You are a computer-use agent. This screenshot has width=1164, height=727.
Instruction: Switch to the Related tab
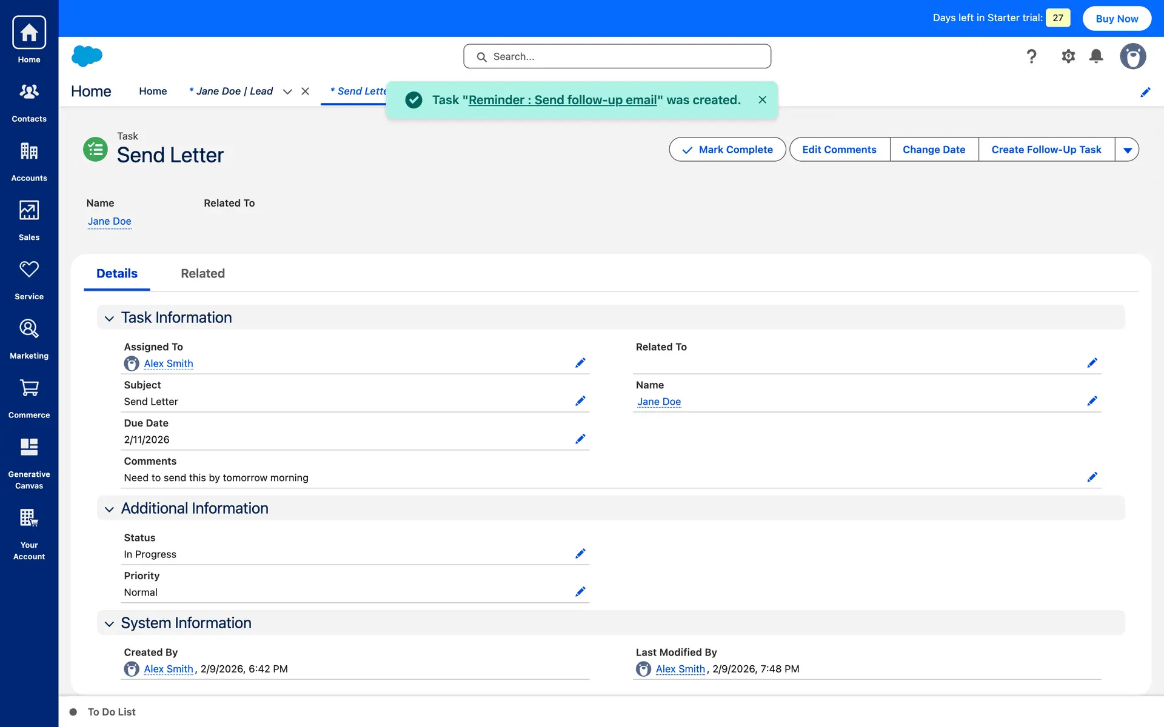202,273
